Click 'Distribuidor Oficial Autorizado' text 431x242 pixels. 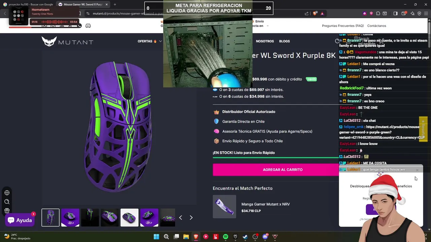[249, 112]
